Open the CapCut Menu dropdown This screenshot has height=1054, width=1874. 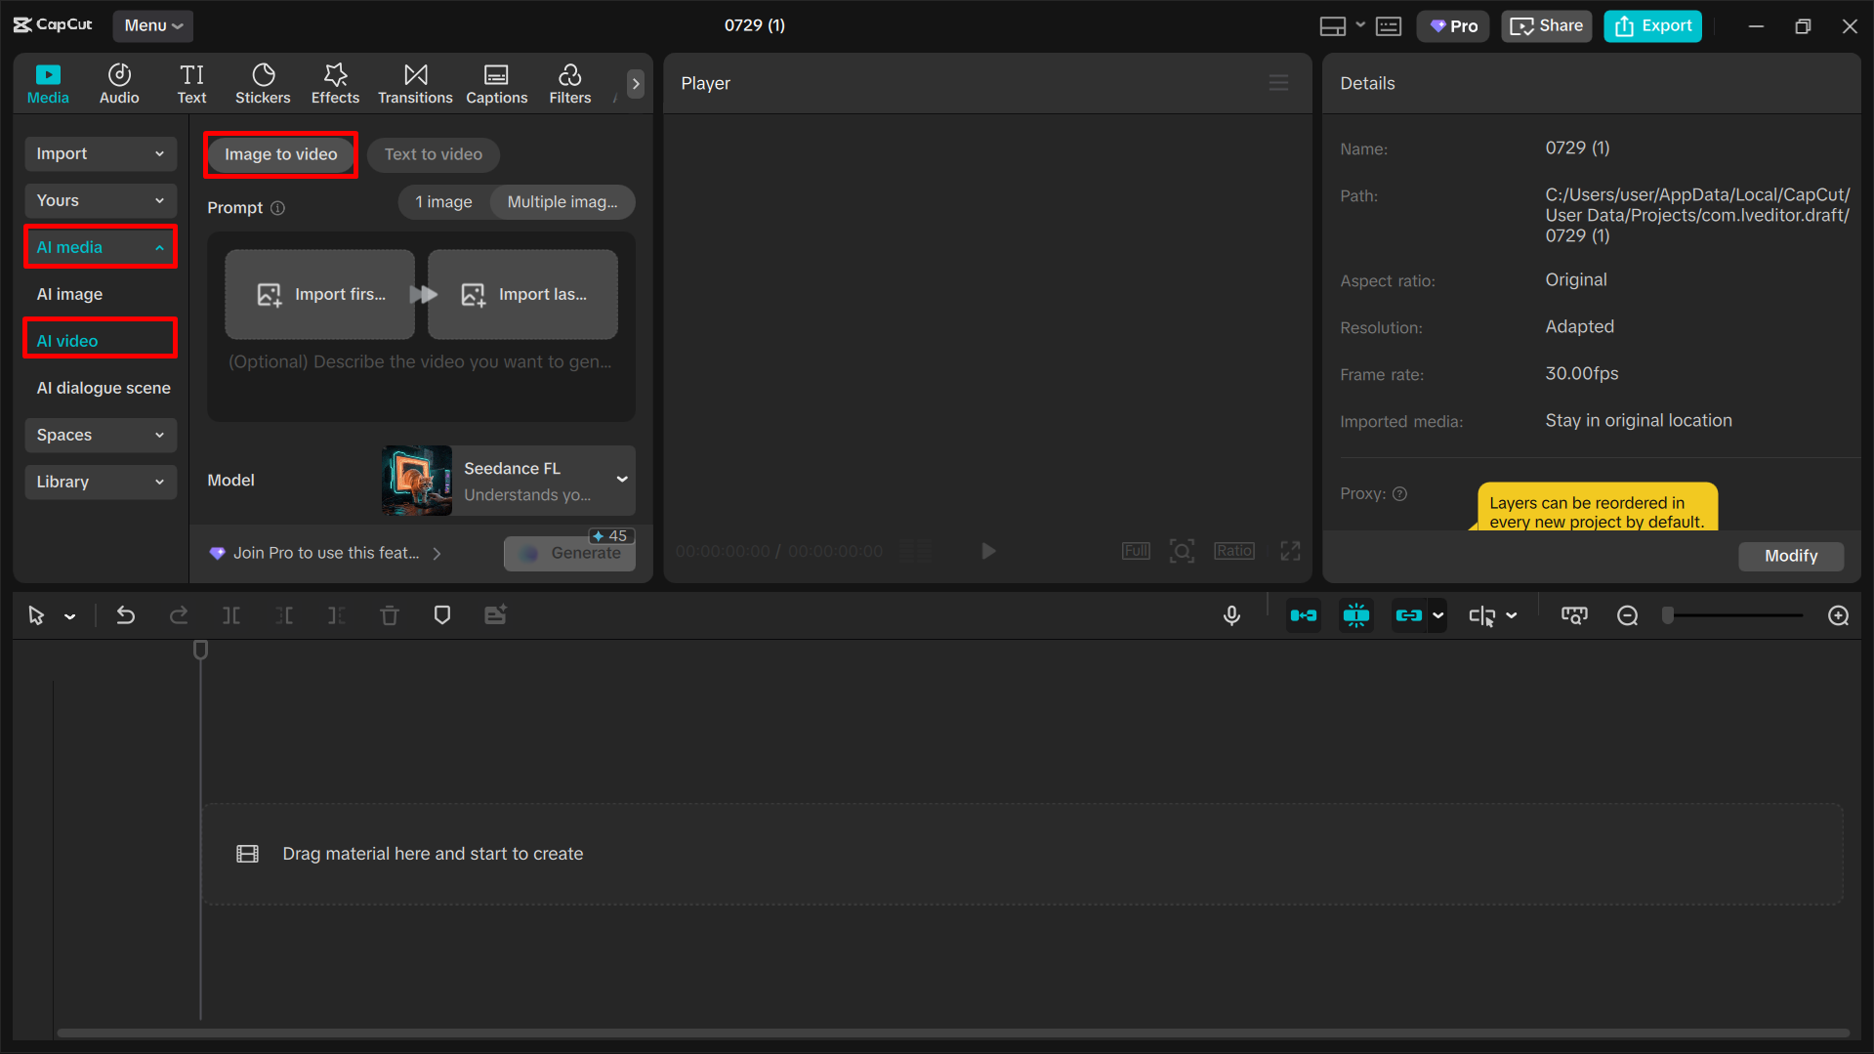click(x=152, y=25)
